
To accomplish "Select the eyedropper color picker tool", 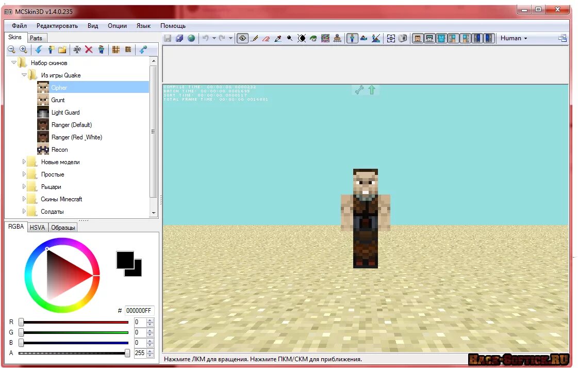I will click(x=278, y=38).
